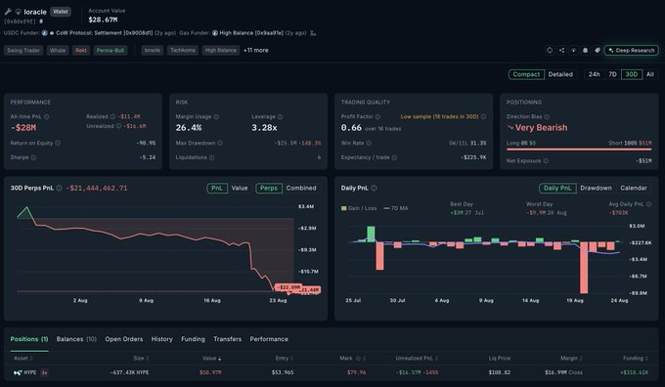The width and height of the screenshot is (665, 387).
Task: Click info icon beside Low sample warning
Action: pos(483,116)
